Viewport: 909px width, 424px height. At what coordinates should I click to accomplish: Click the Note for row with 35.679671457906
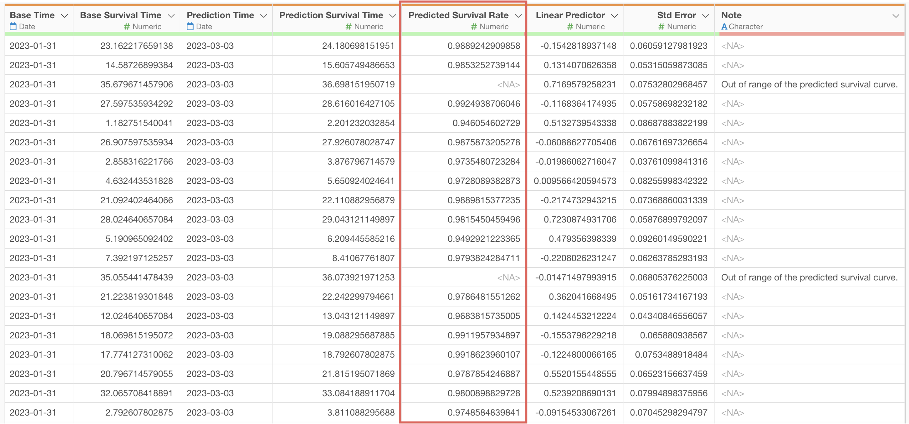(809, 85)
